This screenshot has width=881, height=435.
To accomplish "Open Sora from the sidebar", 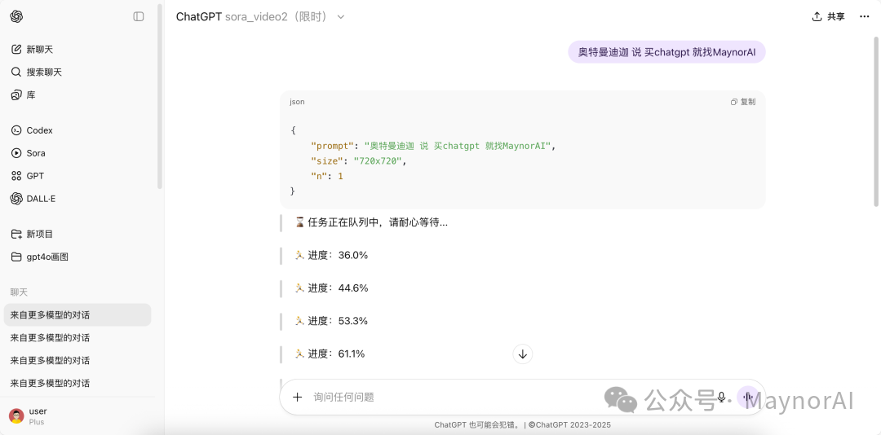I will point(77,152).
